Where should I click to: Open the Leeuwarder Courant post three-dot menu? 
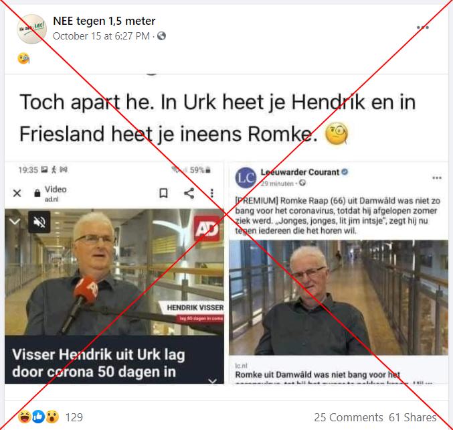436,177
